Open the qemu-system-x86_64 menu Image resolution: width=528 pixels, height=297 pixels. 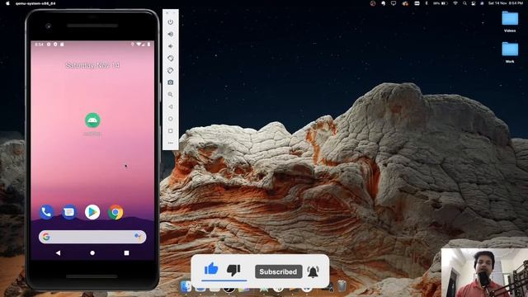point(35,3)
